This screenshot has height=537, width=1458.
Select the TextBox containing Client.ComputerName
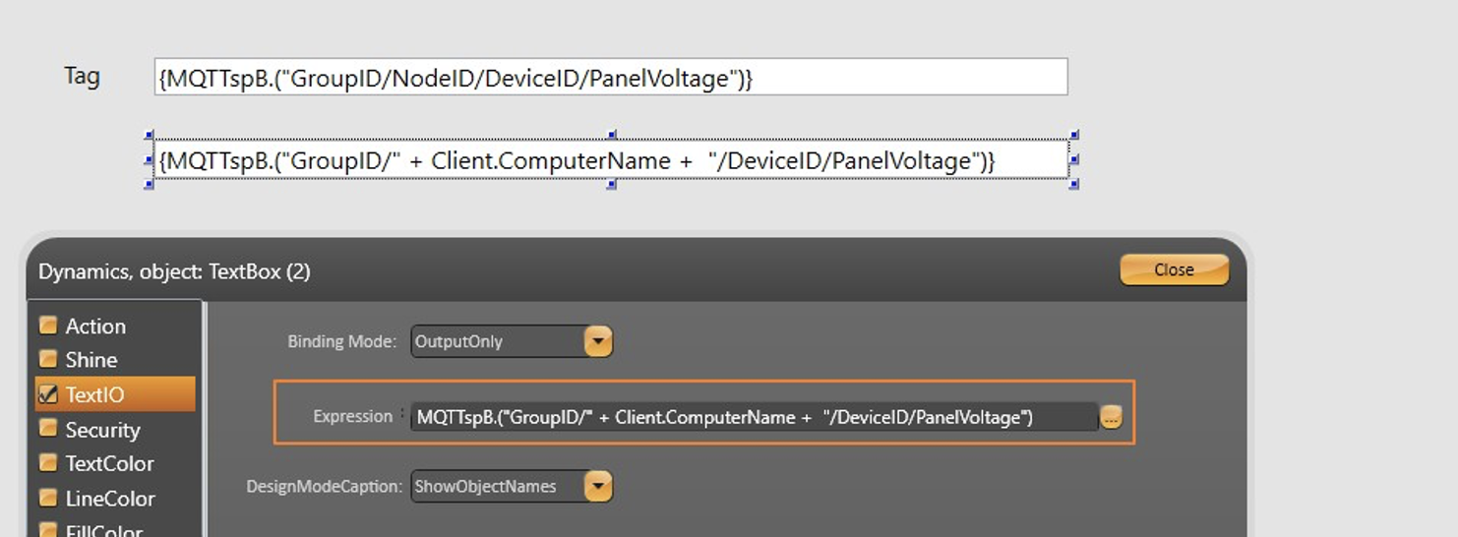click(610, 160)
